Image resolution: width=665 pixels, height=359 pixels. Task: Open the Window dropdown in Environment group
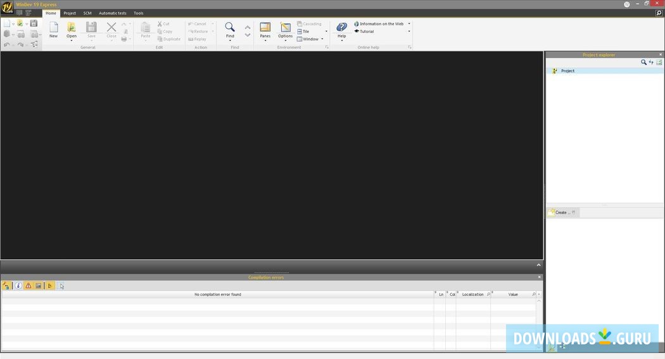click(x=310, y=39)
